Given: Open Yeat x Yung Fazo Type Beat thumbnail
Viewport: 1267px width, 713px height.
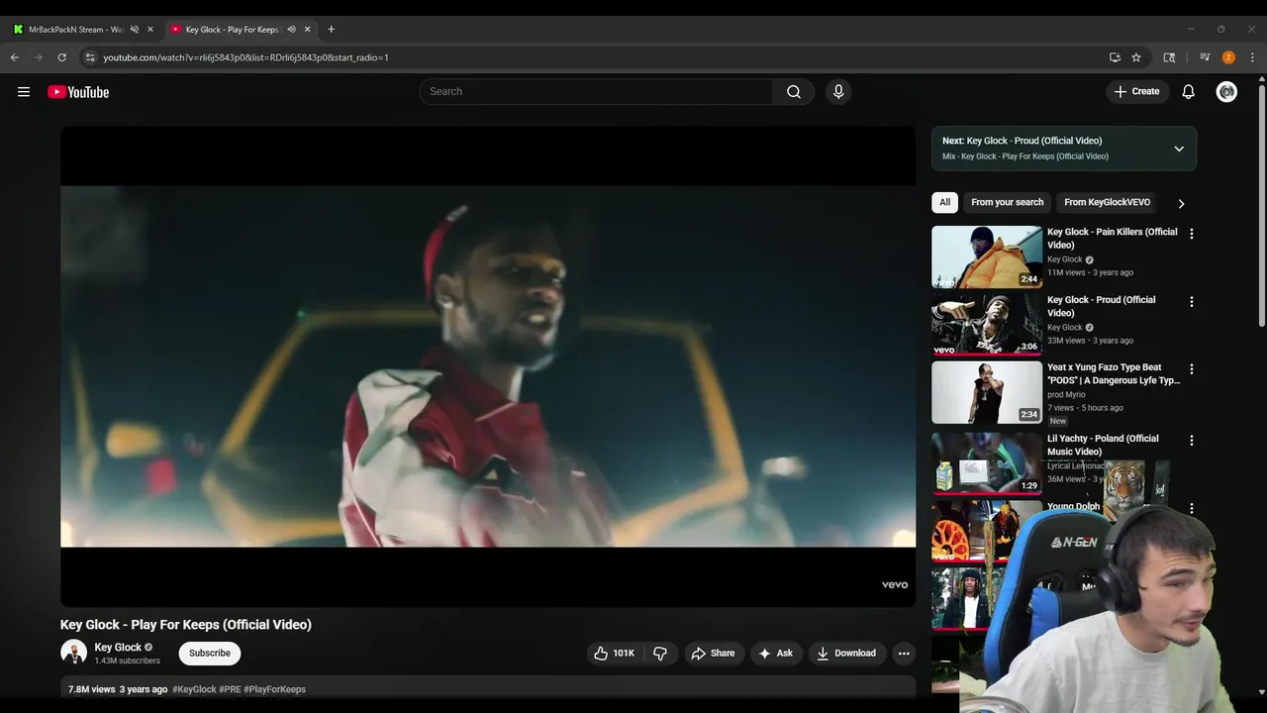Looking at the screenshot, I should [x=987, y=392].
